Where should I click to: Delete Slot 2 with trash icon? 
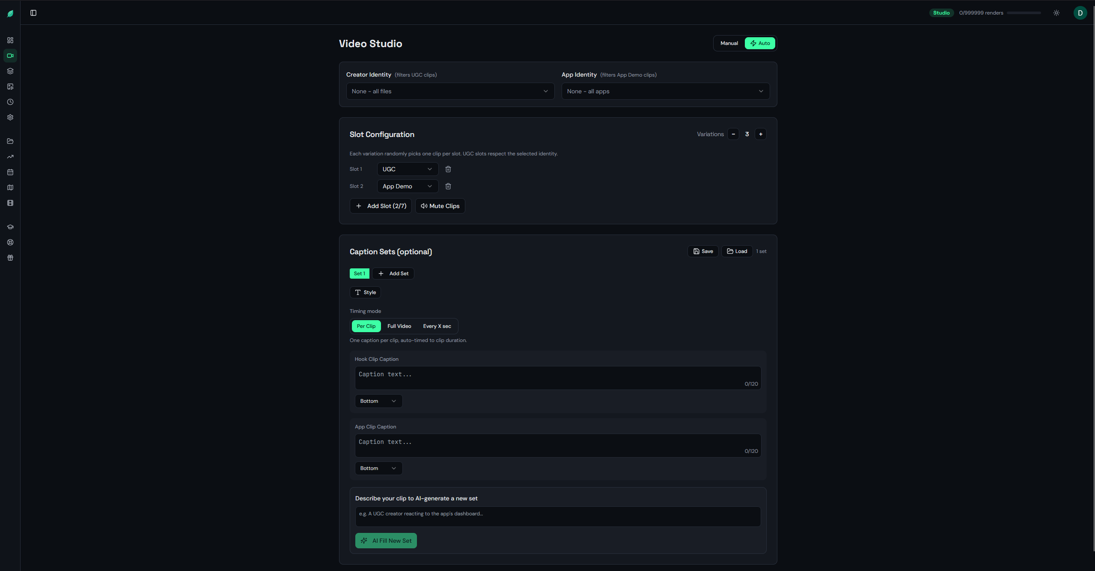point(448,186)
